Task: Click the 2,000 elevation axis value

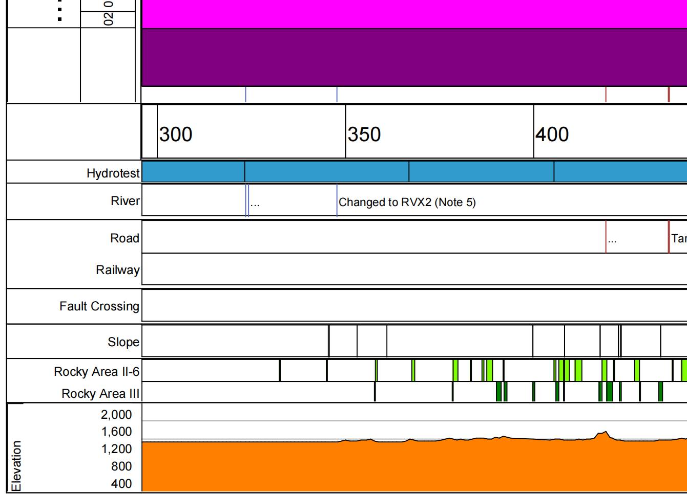Action: (x=116, y=415)
